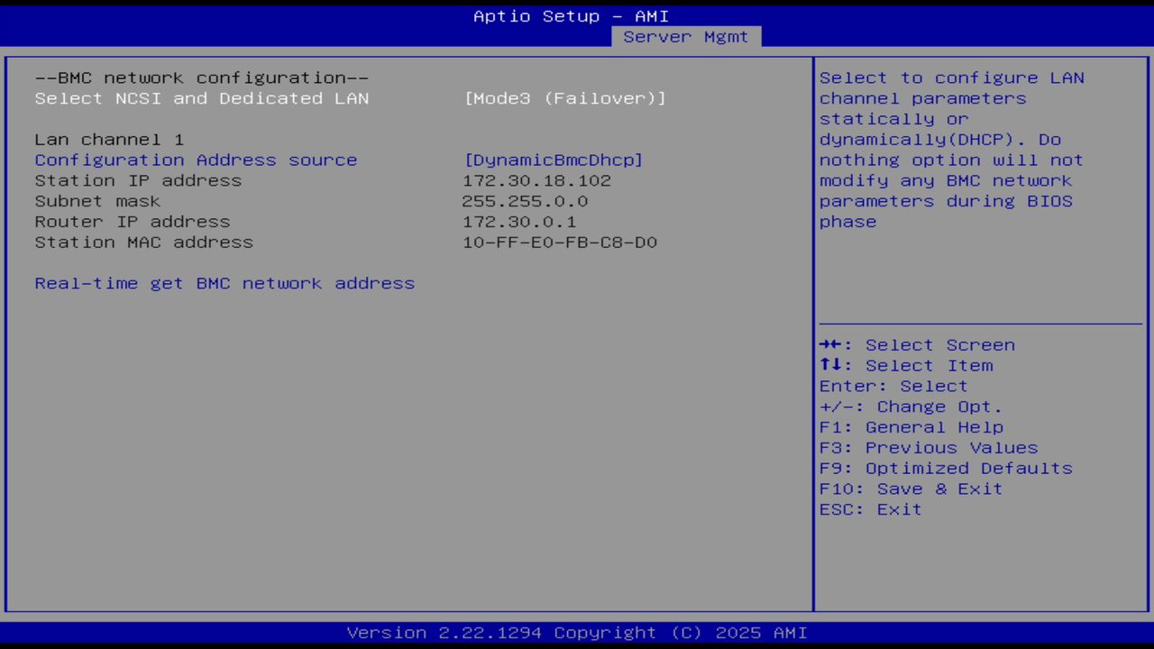This screenshot has height=649, width=1154.
Task: Click the LAN channel parameters help description
Action: [952, 150]
